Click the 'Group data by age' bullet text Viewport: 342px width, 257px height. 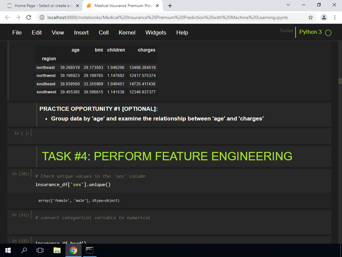click(157, 119)
